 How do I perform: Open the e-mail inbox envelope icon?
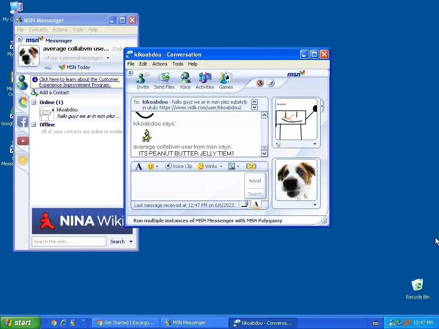(x=48, y=67)
